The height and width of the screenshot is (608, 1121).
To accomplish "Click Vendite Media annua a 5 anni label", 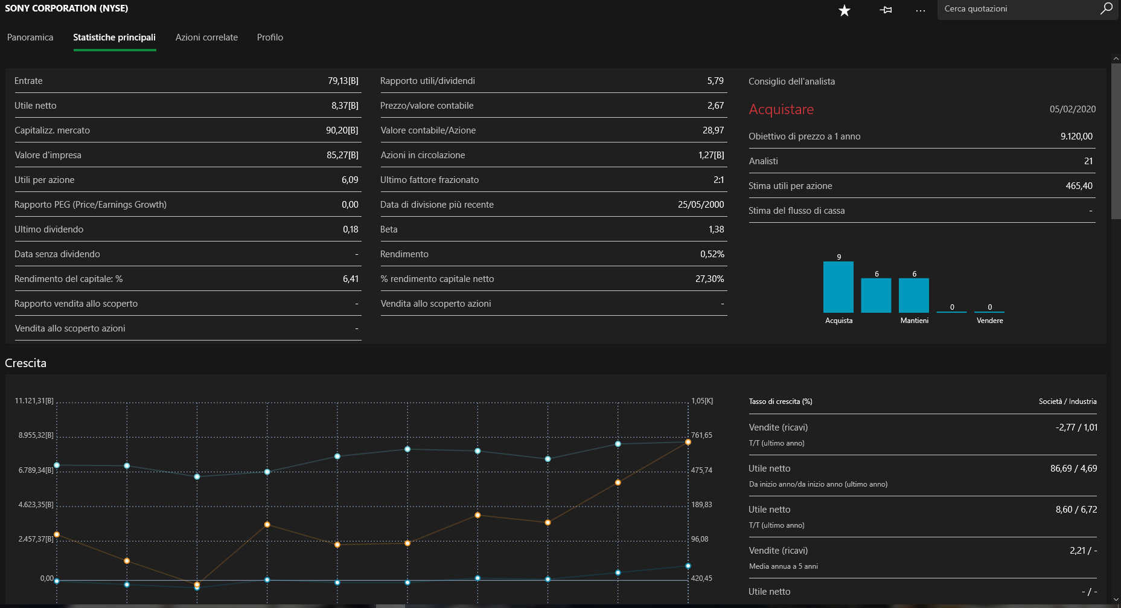I will (x=784, y=566).
